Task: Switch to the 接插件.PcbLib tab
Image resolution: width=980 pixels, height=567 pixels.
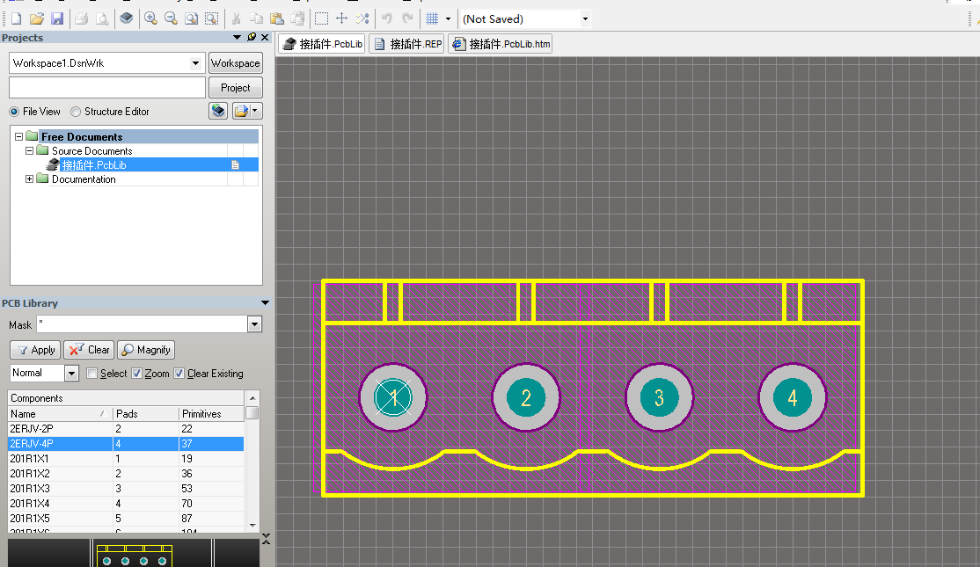Action: click(x=322, y=44)
